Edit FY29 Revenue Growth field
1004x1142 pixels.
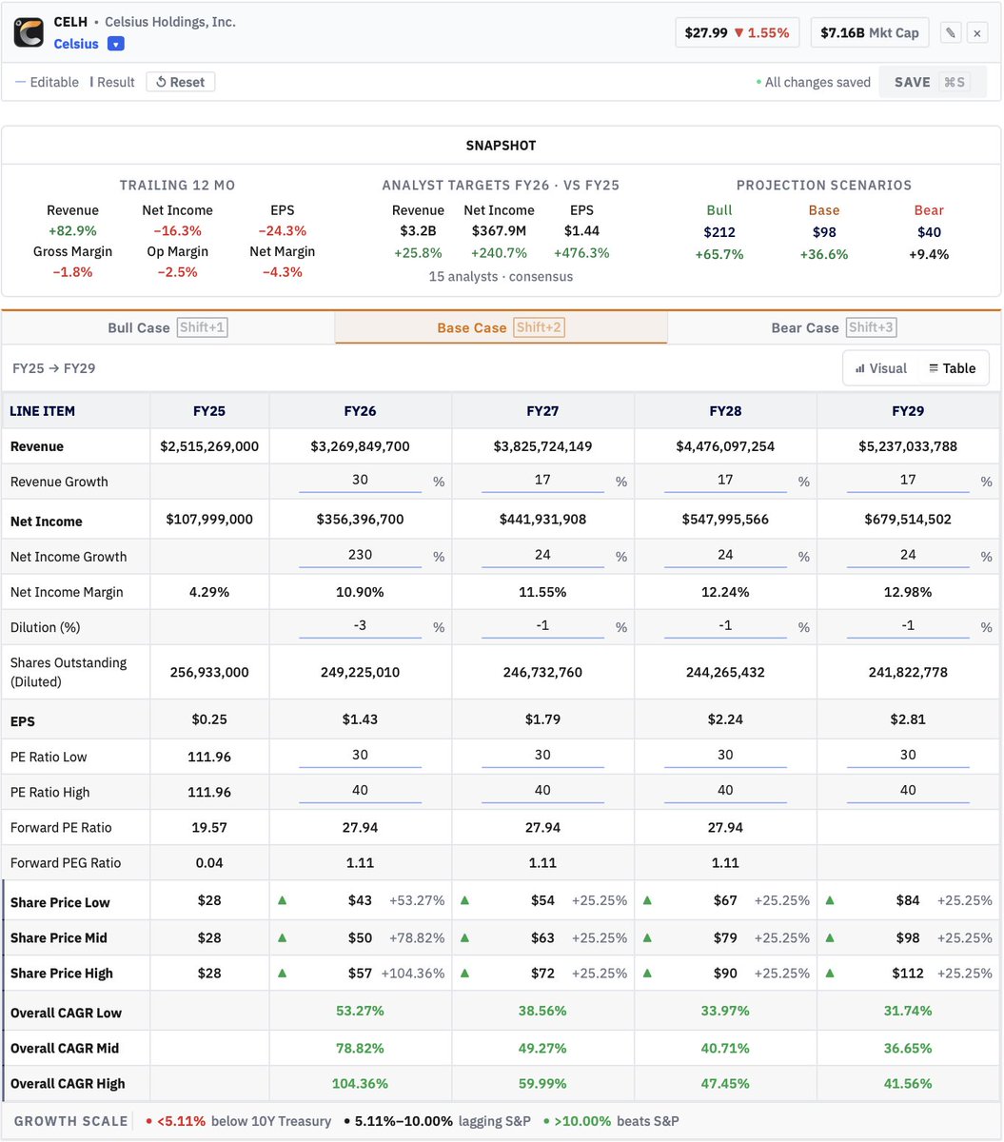click(x=908, y=481)
